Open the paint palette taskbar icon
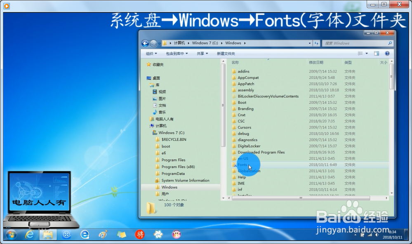 coord(103,235)
